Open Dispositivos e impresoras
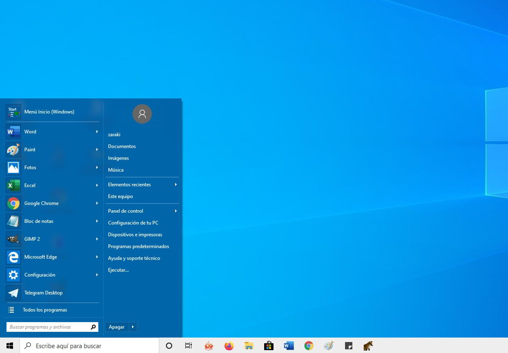The image size is (508, 353). click(135, 235)
